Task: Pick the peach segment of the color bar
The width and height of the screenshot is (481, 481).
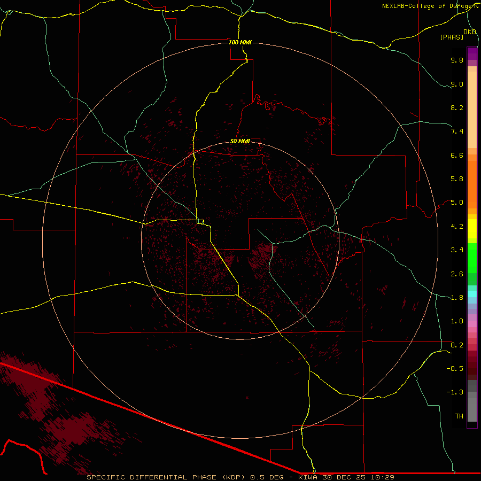Action: [472, 110]
